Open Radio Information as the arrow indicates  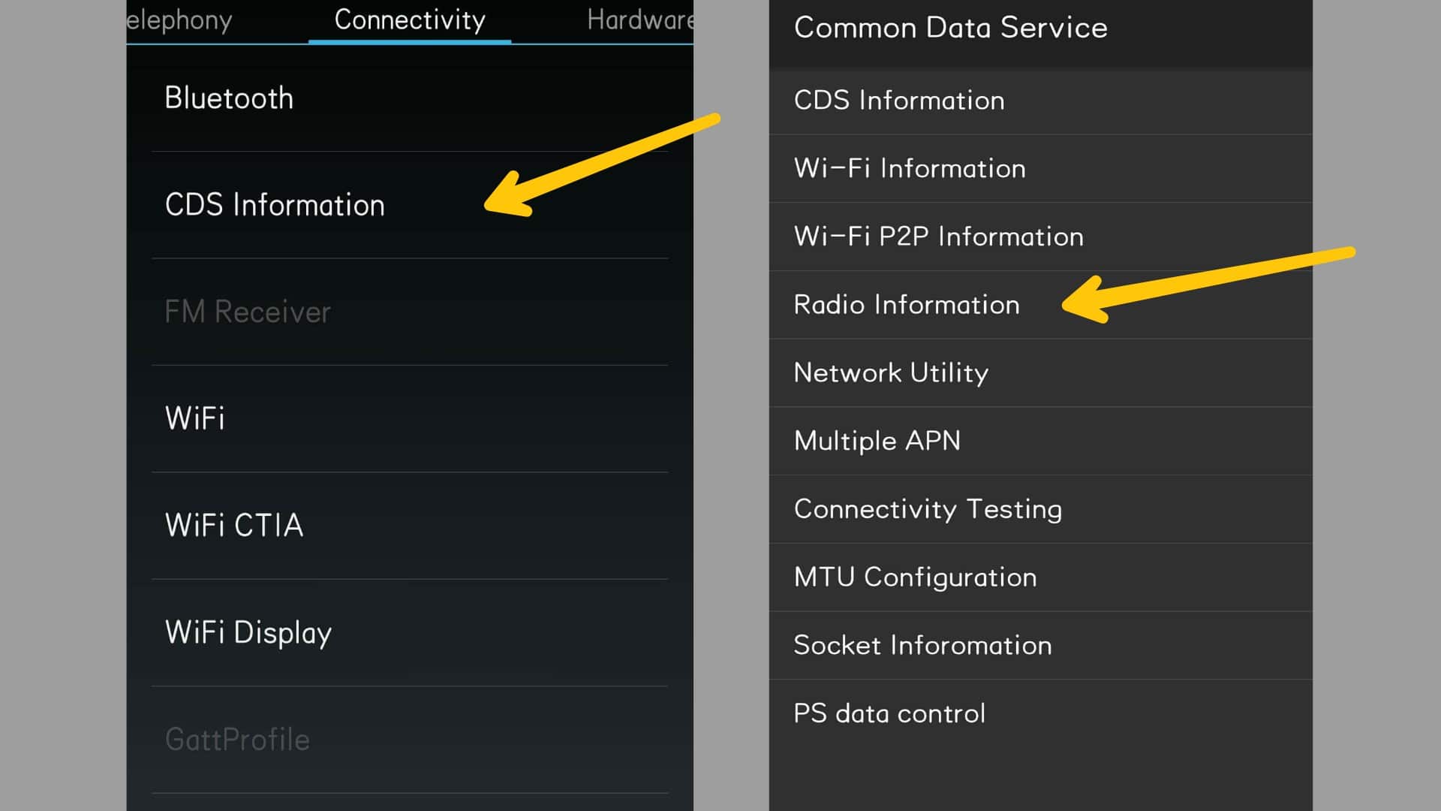point(907,305)
